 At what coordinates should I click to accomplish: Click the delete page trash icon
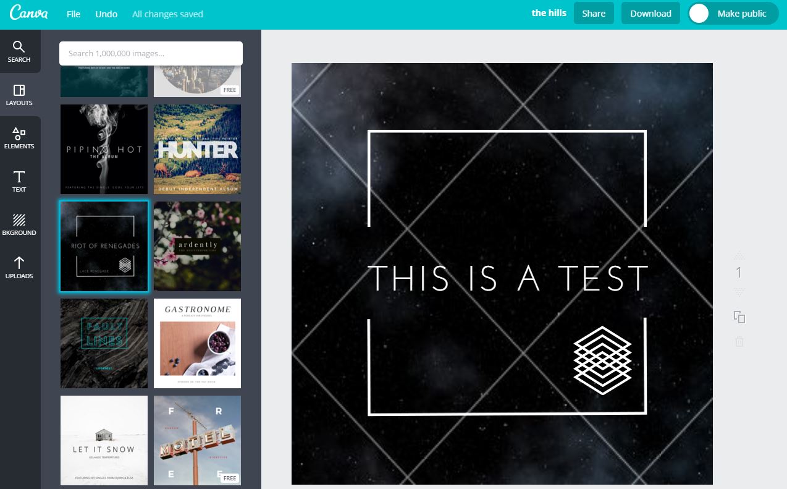click(739, 341)
